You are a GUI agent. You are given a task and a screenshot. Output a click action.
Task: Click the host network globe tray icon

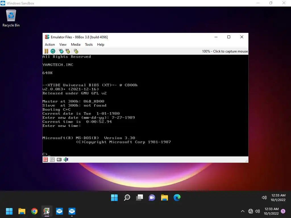pos(251,211)
